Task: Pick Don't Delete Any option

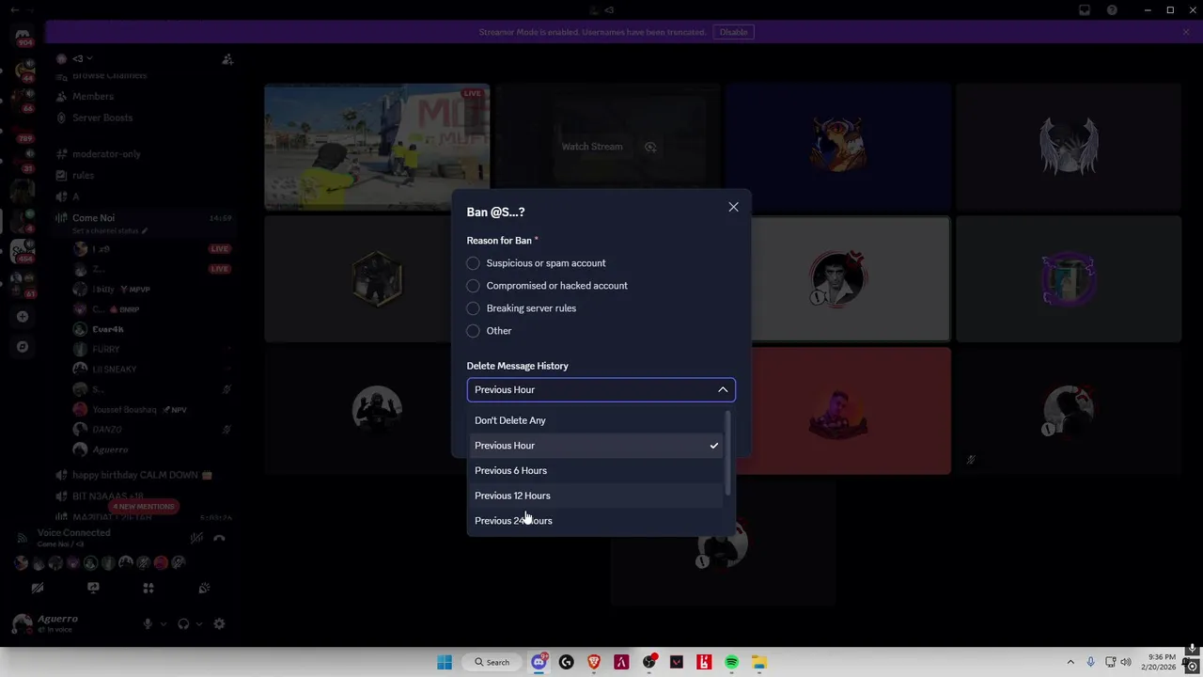Action: pos(595,420)
